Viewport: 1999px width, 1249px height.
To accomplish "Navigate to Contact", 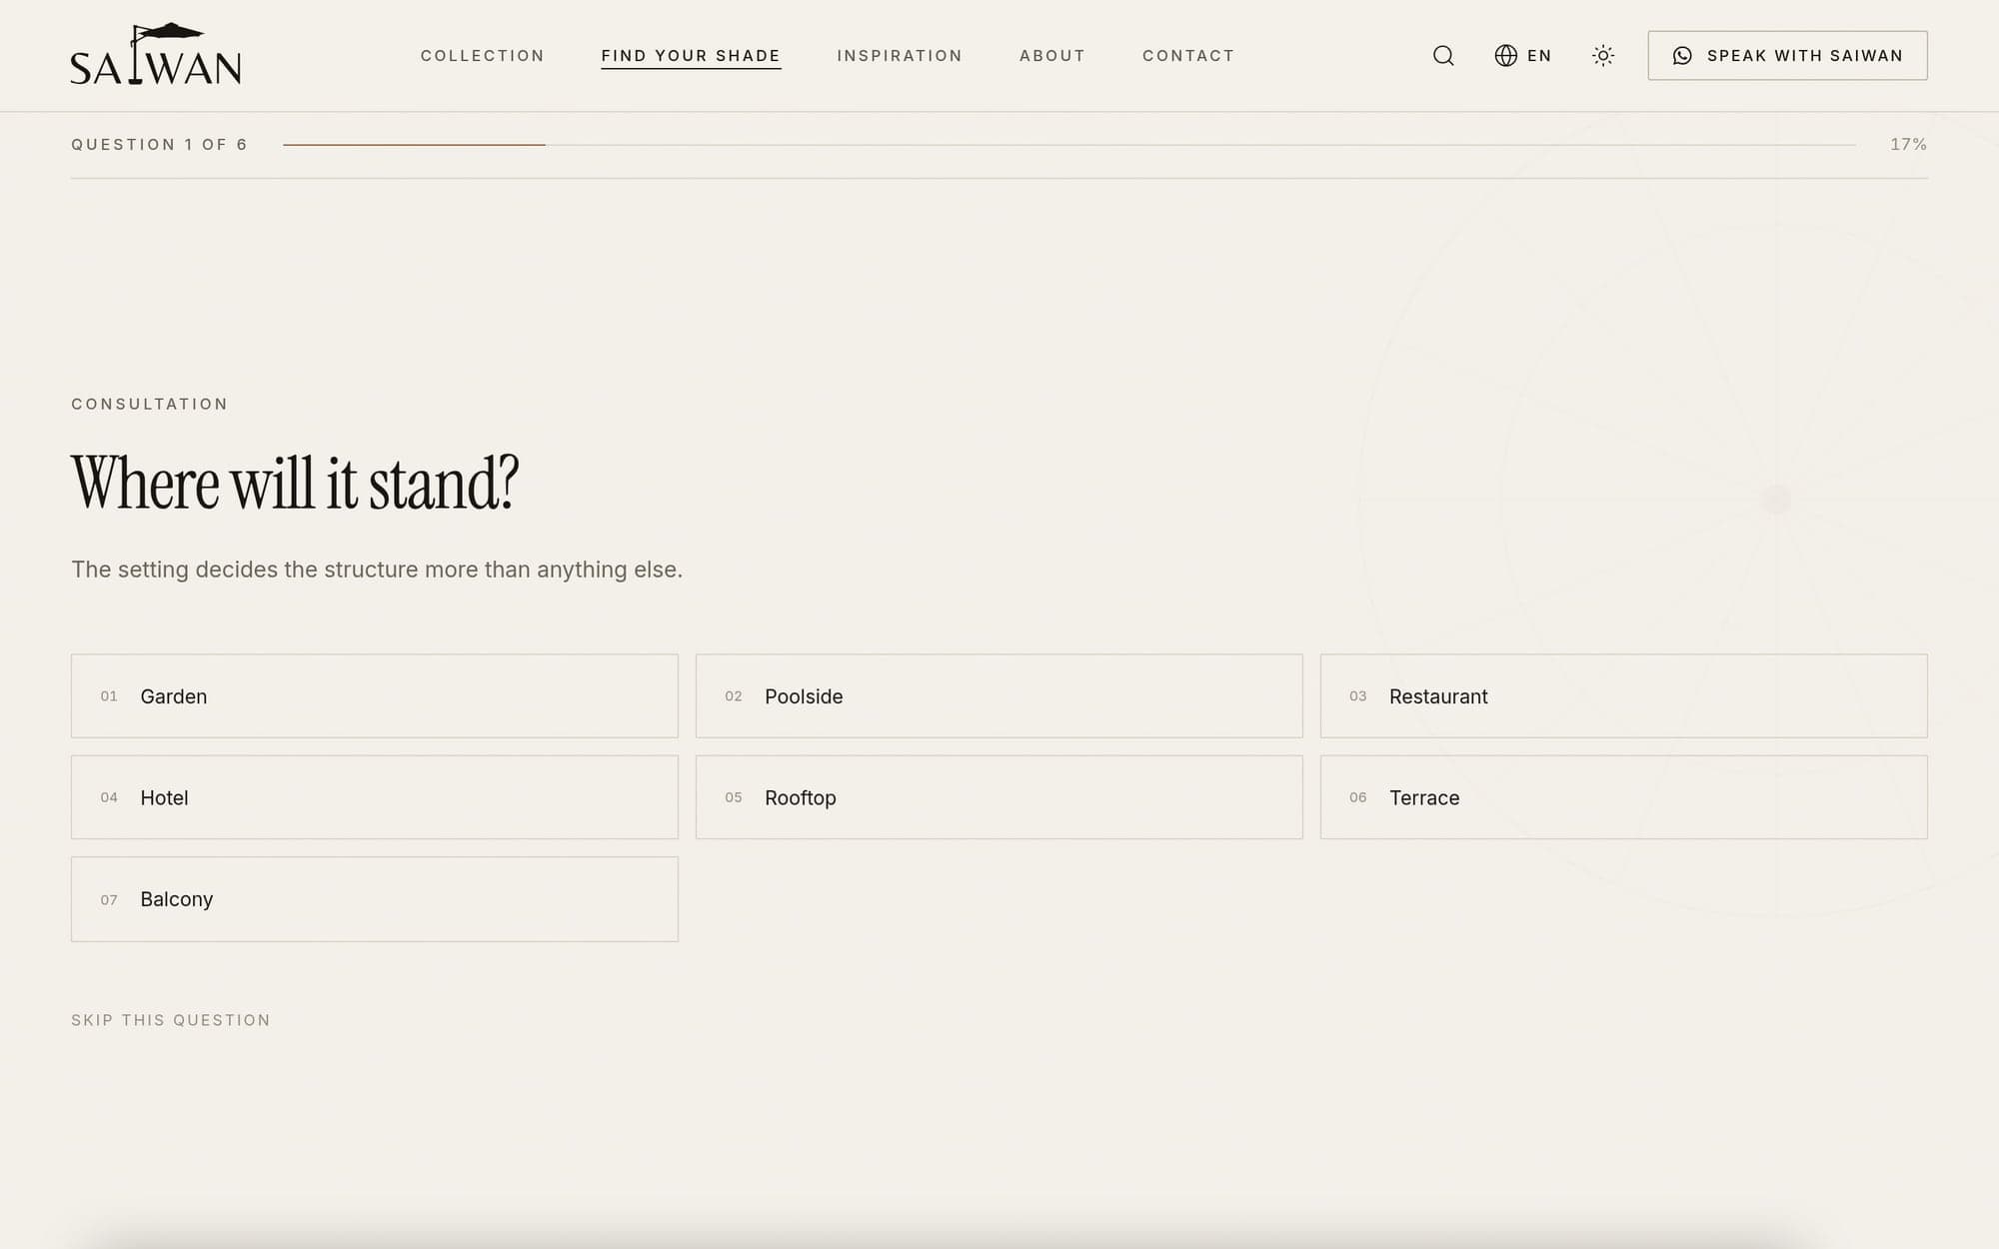I will (x=1188, y=56).
